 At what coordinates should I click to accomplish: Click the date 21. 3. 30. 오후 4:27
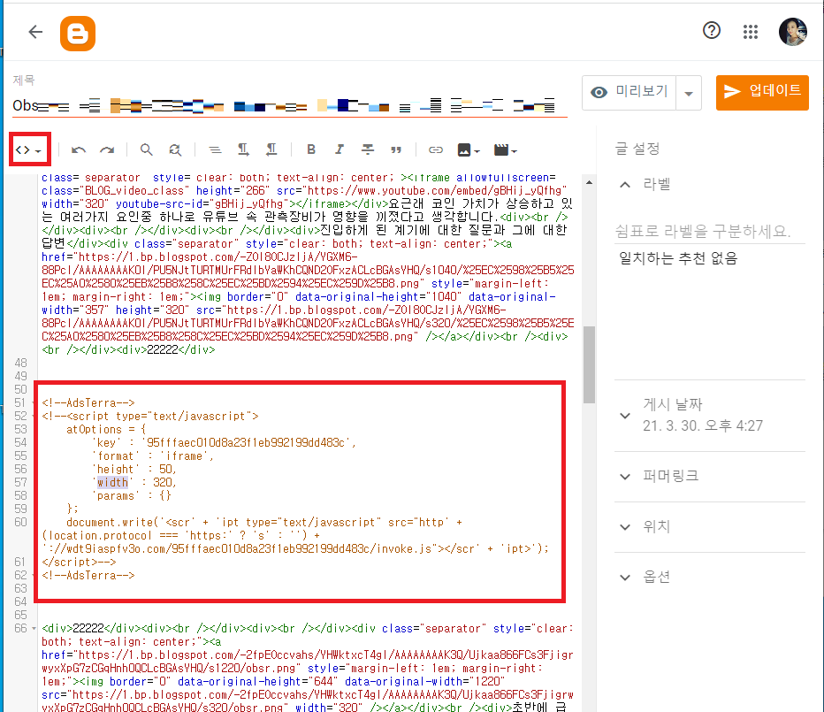click(703, 425)
